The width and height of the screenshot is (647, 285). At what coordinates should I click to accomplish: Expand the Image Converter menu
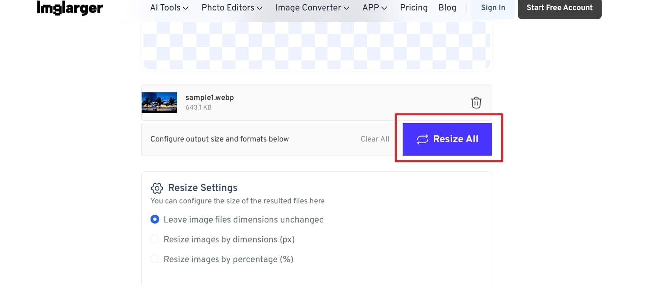point(312,8)
